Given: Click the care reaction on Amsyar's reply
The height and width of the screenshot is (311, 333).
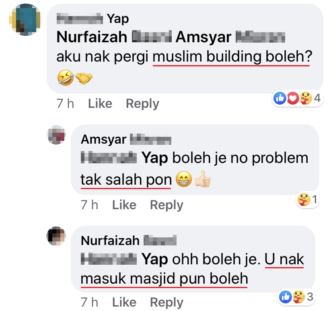Looking at the screenshot, I should pos(304,200).
